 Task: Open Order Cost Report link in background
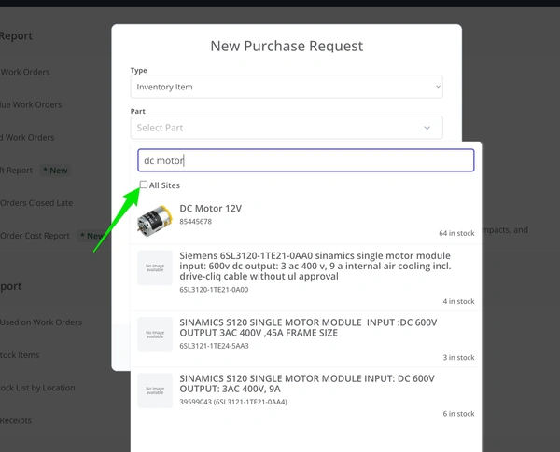[x=35, y=236]
